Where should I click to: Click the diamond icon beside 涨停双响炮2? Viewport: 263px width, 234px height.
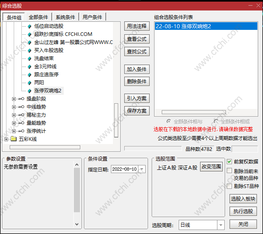click(x=29, y=91)
